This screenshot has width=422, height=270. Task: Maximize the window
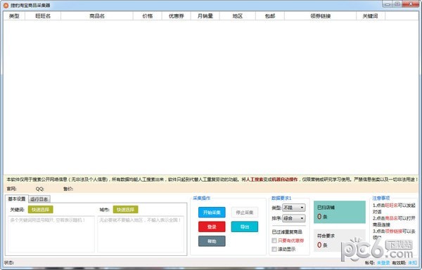click(x=397, y=4)
